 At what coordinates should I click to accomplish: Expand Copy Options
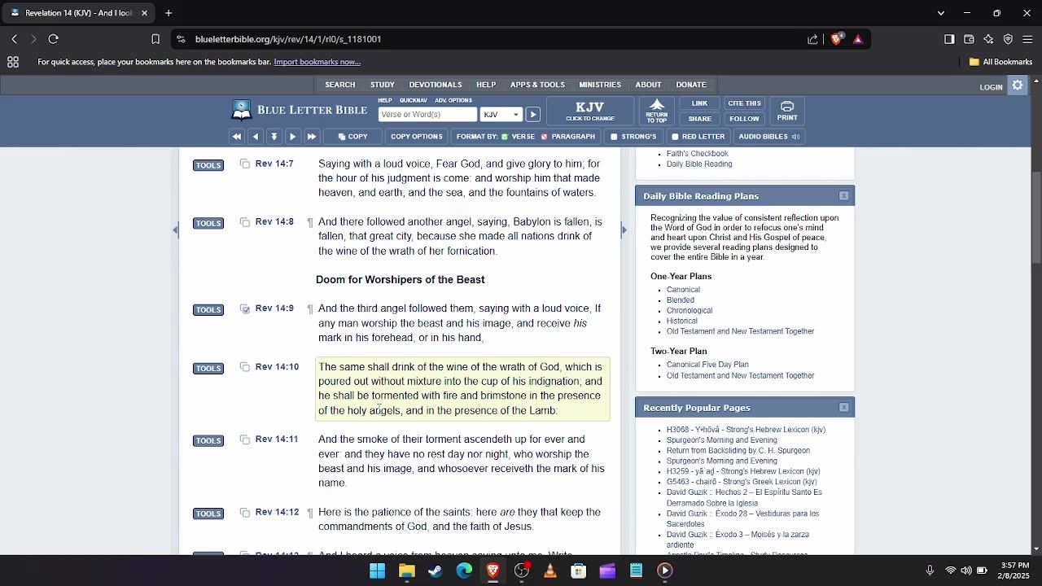point(417,137)
